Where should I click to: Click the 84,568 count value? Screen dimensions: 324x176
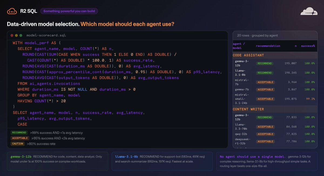(291, 127)
